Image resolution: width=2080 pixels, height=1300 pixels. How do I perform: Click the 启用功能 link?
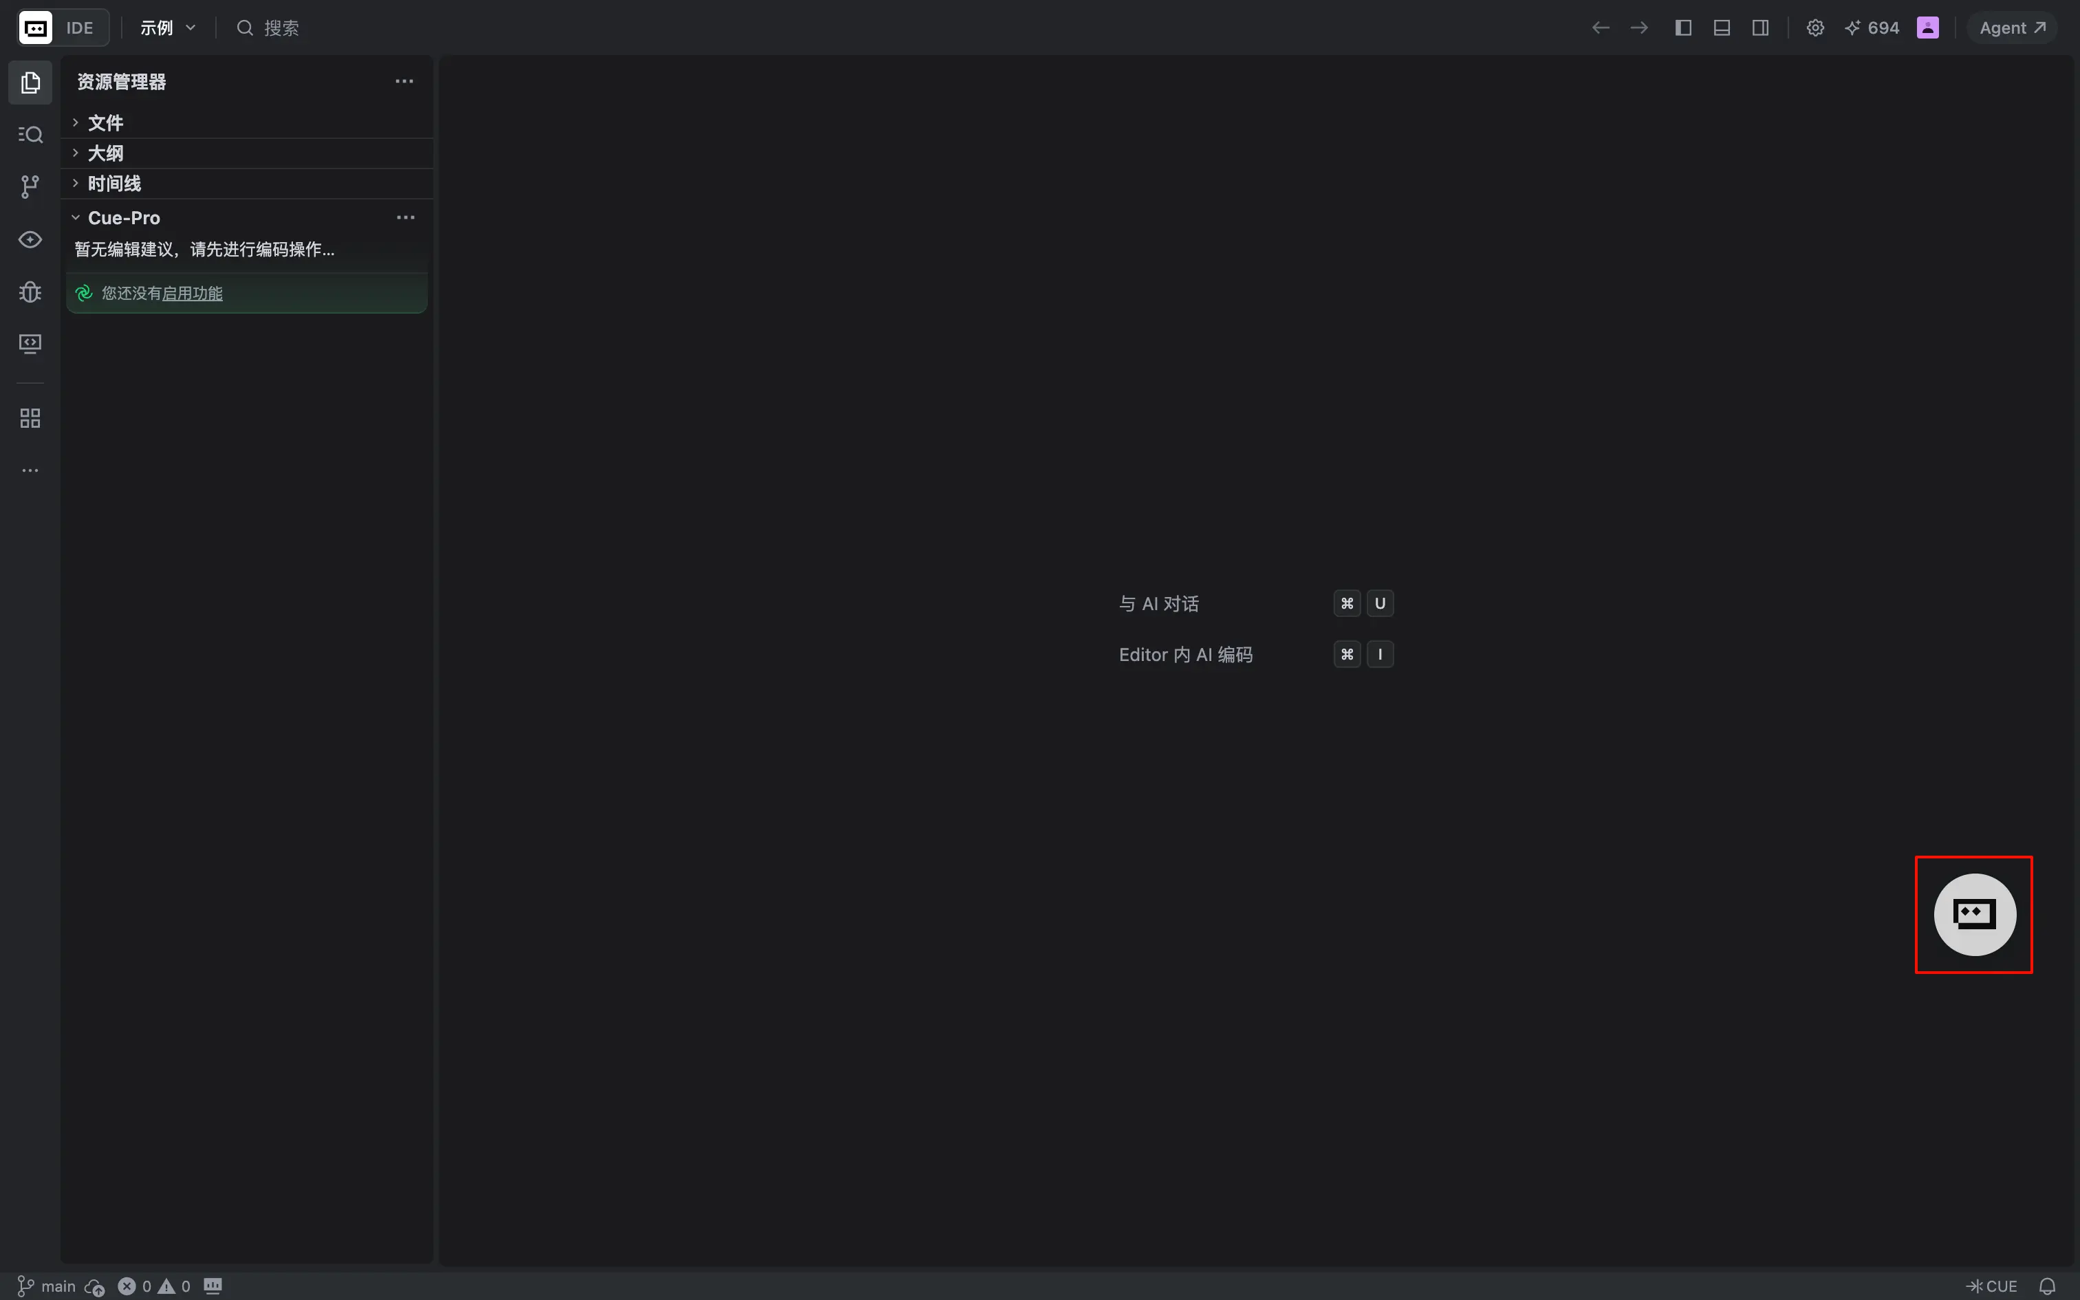tap(193, 293)
